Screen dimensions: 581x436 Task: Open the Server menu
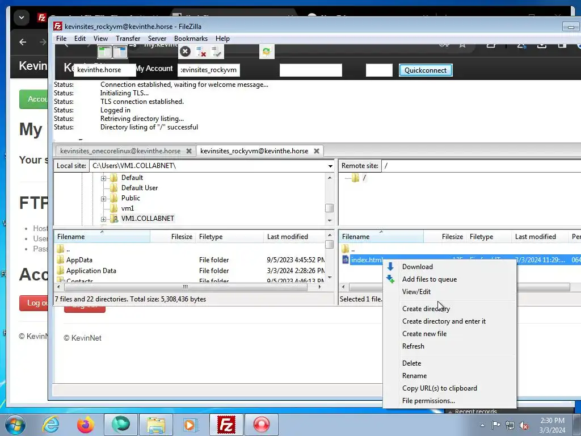tap(157, 39)
